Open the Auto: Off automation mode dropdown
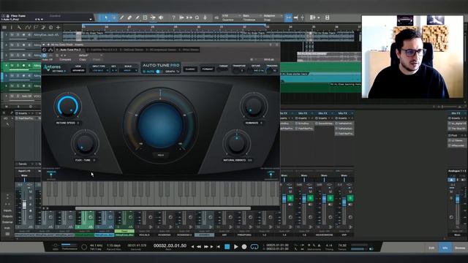This screenshot has height=263, width=468. 48,60
